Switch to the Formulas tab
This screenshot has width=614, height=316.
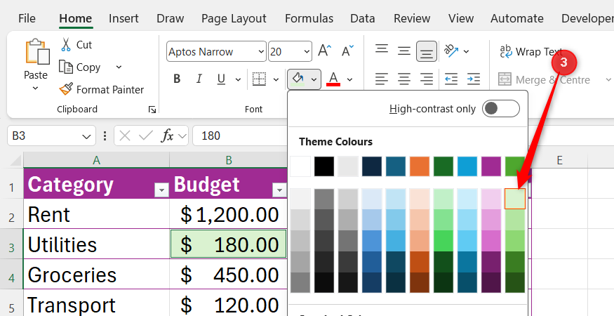[309, 18]
